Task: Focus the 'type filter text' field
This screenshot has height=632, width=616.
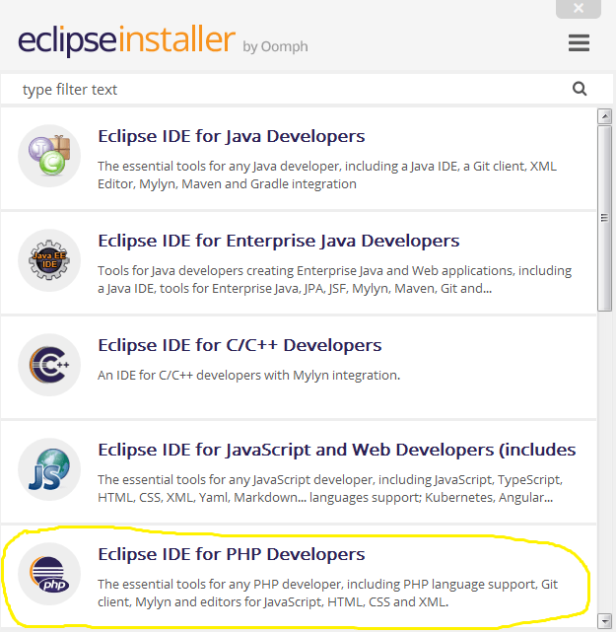Action: click(307, 89)
